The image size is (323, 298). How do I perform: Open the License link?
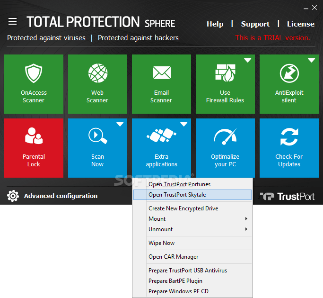(301, 24)
